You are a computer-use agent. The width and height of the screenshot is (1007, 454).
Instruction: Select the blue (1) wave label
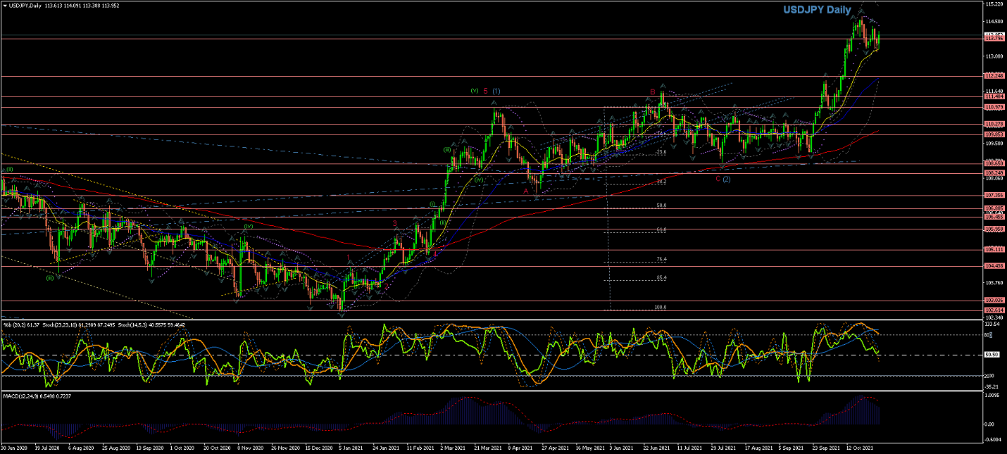point(496,91)
